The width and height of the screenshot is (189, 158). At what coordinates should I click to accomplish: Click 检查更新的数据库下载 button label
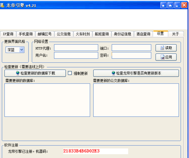click(38, 73)
